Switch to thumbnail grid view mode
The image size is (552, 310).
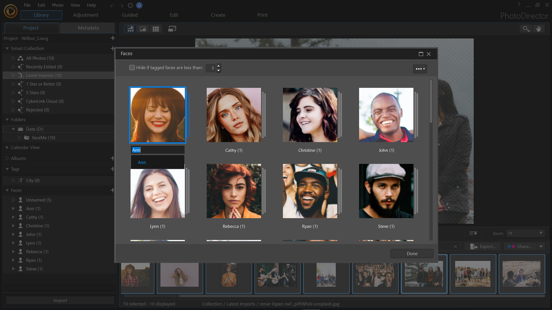[156, 29]
